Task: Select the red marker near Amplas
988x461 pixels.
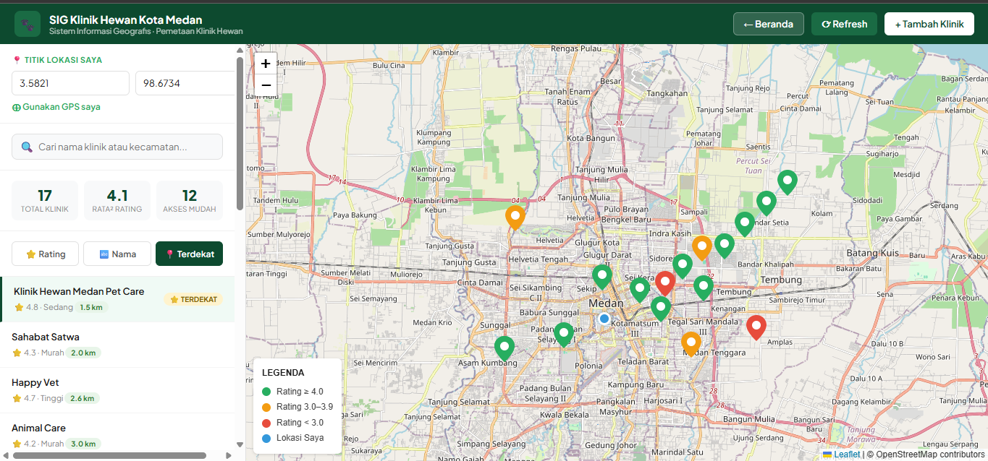Action: click(x=756, y=328)
